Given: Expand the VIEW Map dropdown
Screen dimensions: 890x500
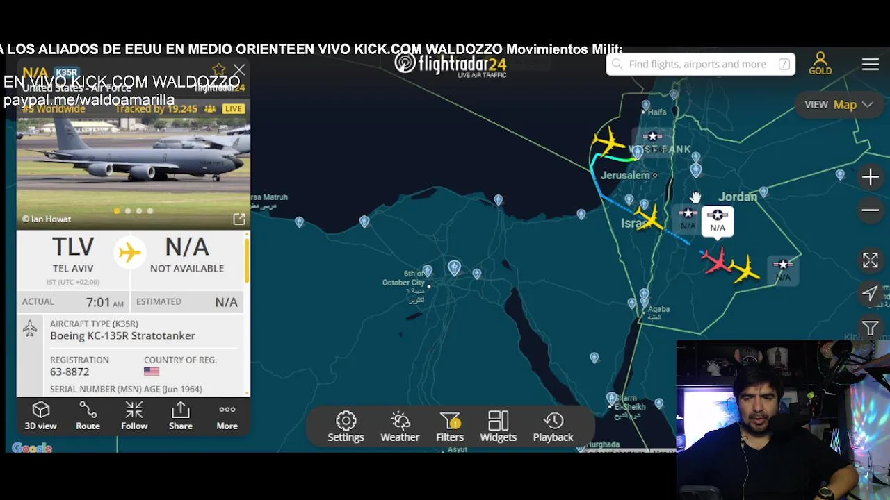Looking at the screenshot, I should (839, 105).
